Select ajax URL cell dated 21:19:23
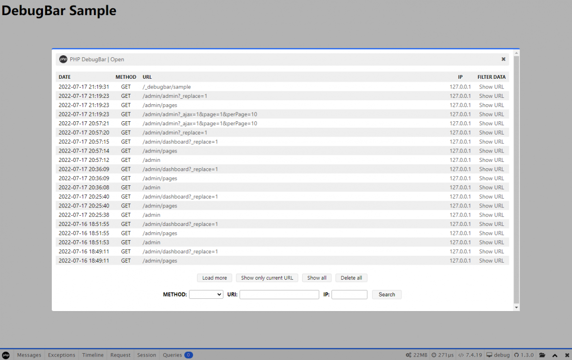Screen dimensions: 572x360 [x=200, y=114]
